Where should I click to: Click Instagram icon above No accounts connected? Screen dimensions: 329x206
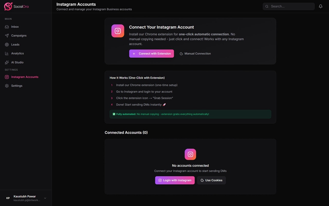pos(190,154)
